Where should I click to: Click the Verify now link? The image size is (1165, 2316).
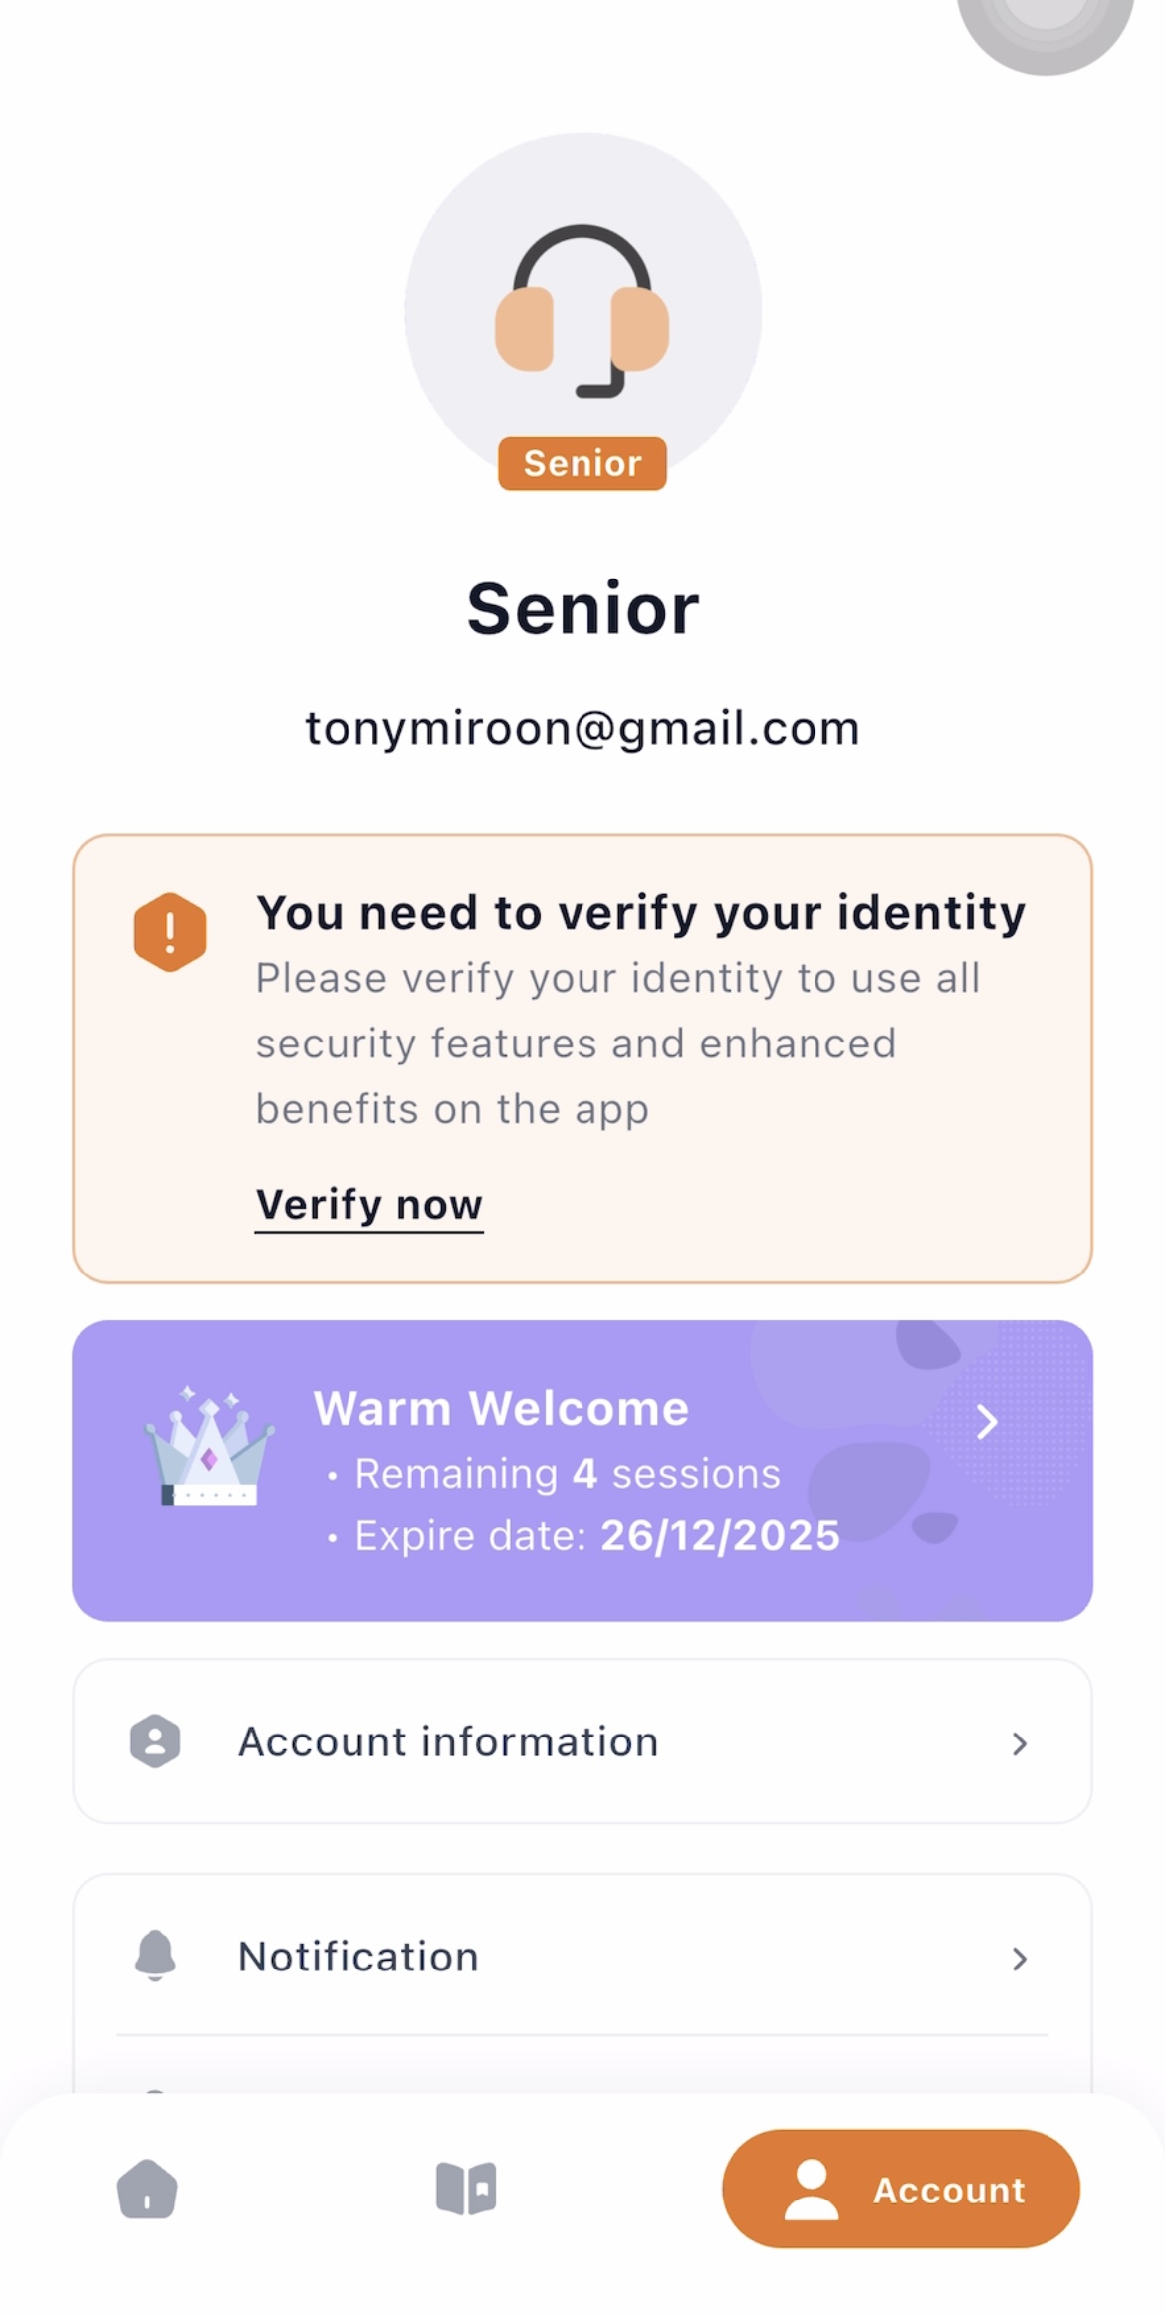coord(368,1205)
